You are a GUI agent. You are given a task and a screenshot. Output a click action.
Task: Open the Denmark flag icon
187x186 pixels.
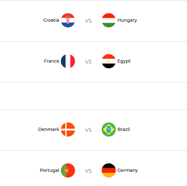pyautogui.click(x=68, y=130)
